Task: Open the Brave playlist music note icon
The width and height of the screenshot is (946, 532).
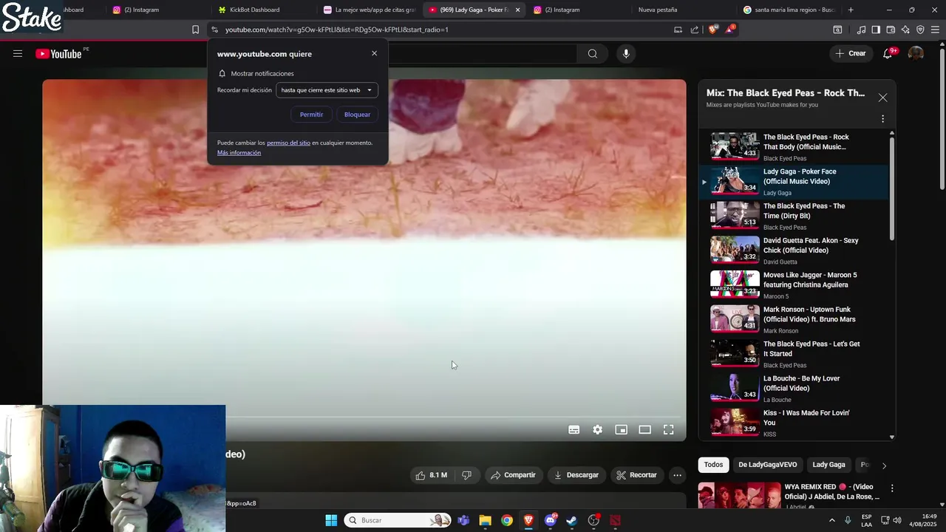Action: [861, 30]
